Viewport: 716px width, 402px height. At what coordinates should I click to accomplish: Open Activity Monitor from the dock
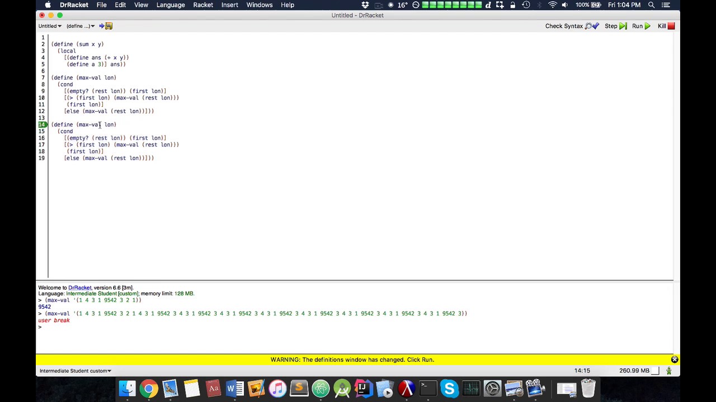click(x=470, y=388)
